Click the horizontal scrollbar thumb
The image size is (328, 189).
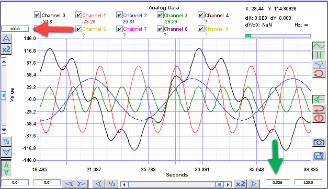[219, 184]
